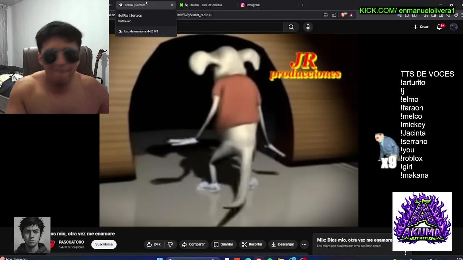Click the YouTube search text field

230,27
